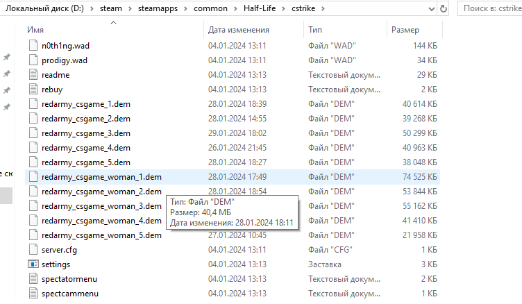Screen dimensions: 522x304
Task: Click date 26.01.2024 21:45
Action: tap(237, 148)
